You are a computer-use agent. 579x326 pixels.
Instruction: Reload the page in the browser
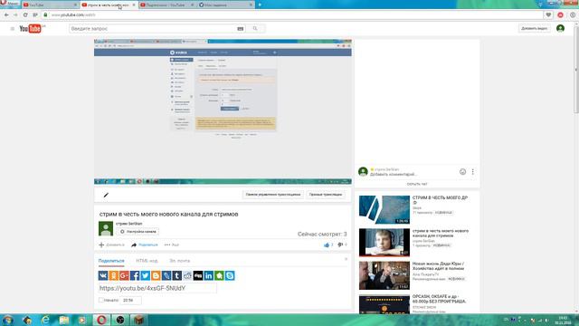(x=25, y=14)
